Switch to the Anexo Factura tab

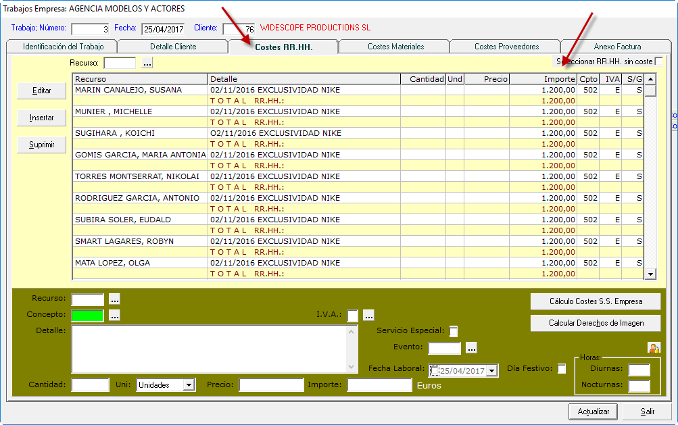click(x=617, y=47)
